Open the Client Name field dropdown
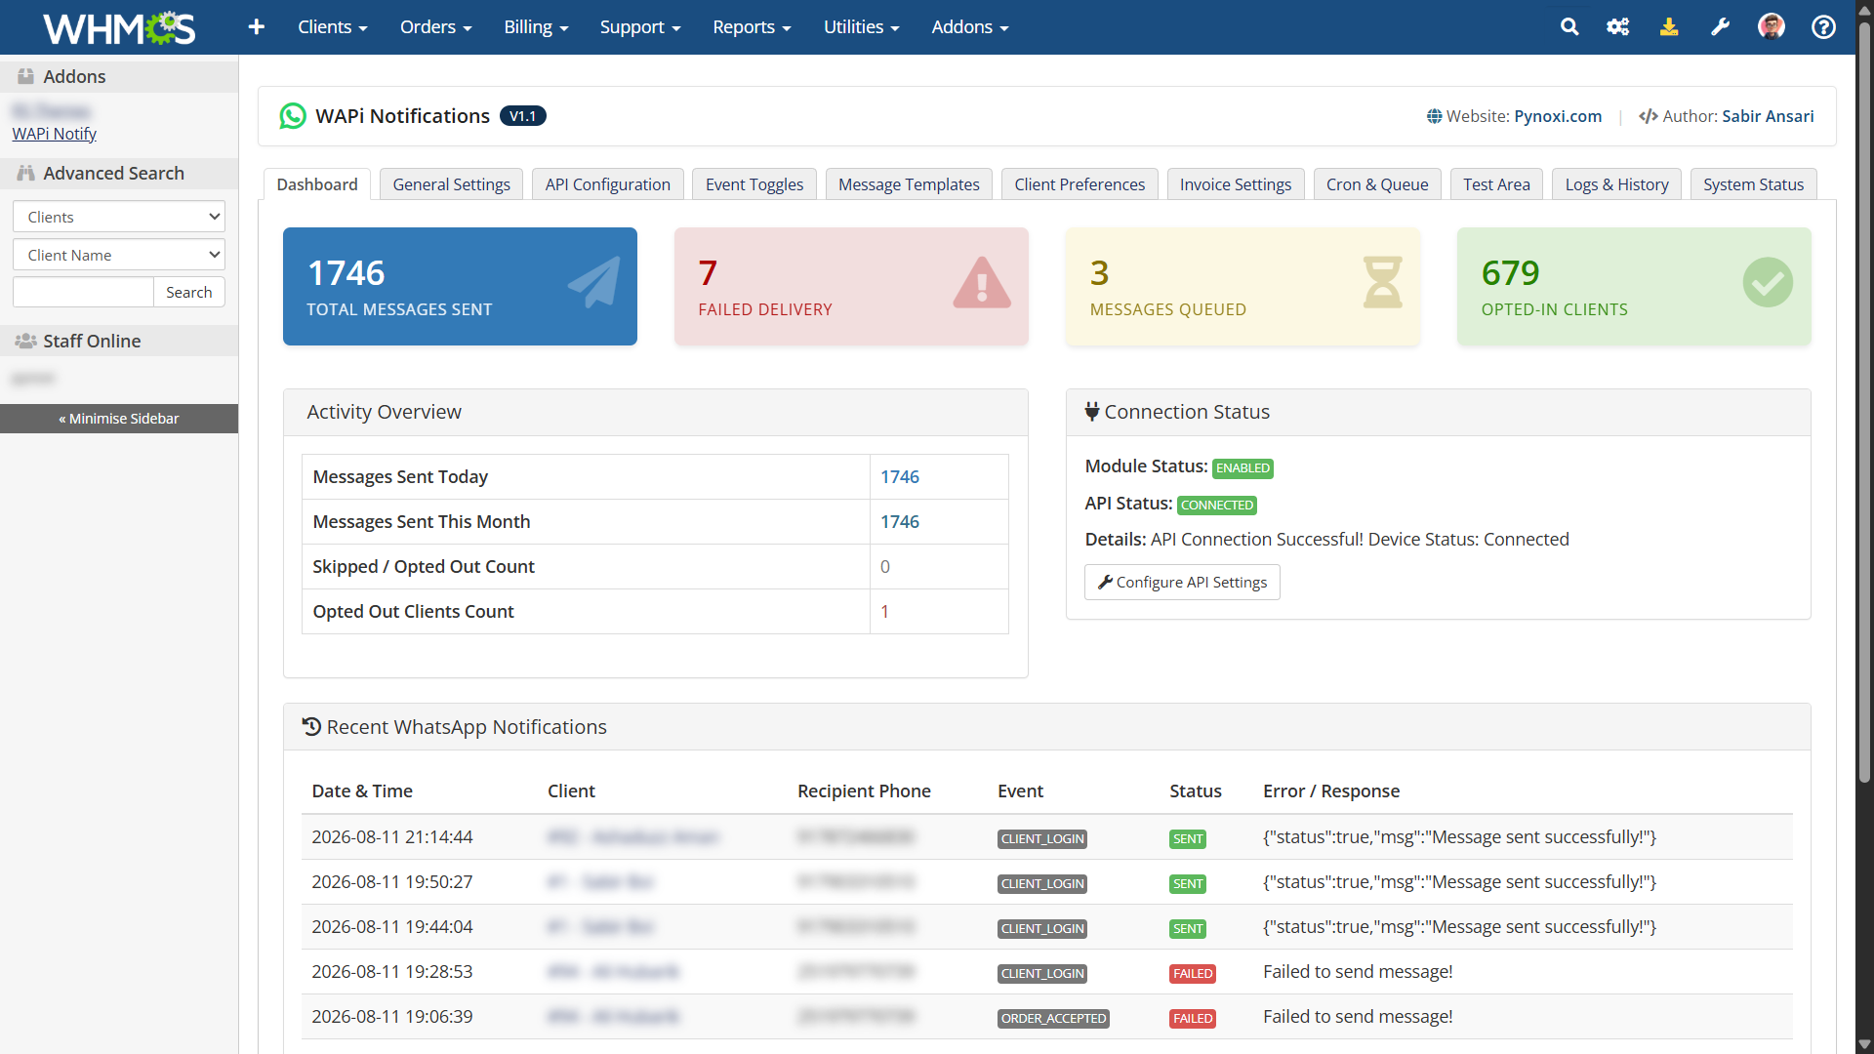This screenshot has height=1054, width=1874. click(x=119, y=255)
